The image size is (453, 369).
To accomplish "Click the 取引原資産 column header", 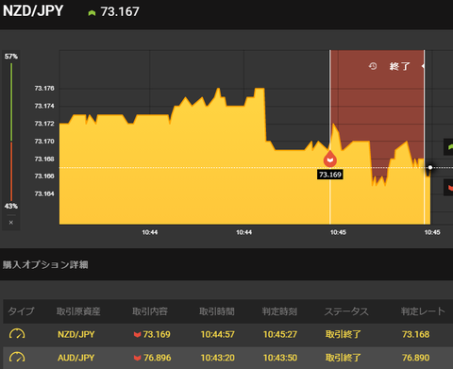I will 78,311.
